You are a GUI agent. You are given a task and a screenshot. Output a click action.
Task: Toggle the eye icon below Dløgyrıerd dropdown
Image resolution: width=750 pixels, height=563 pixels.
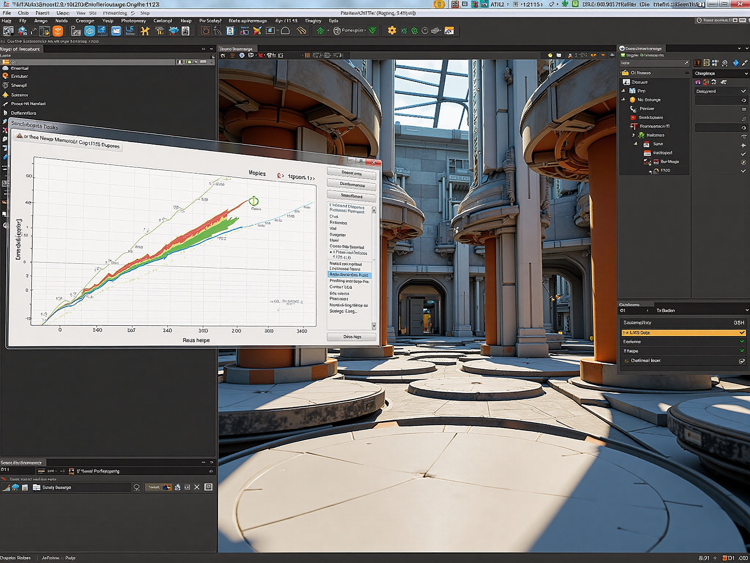(743, 100)
